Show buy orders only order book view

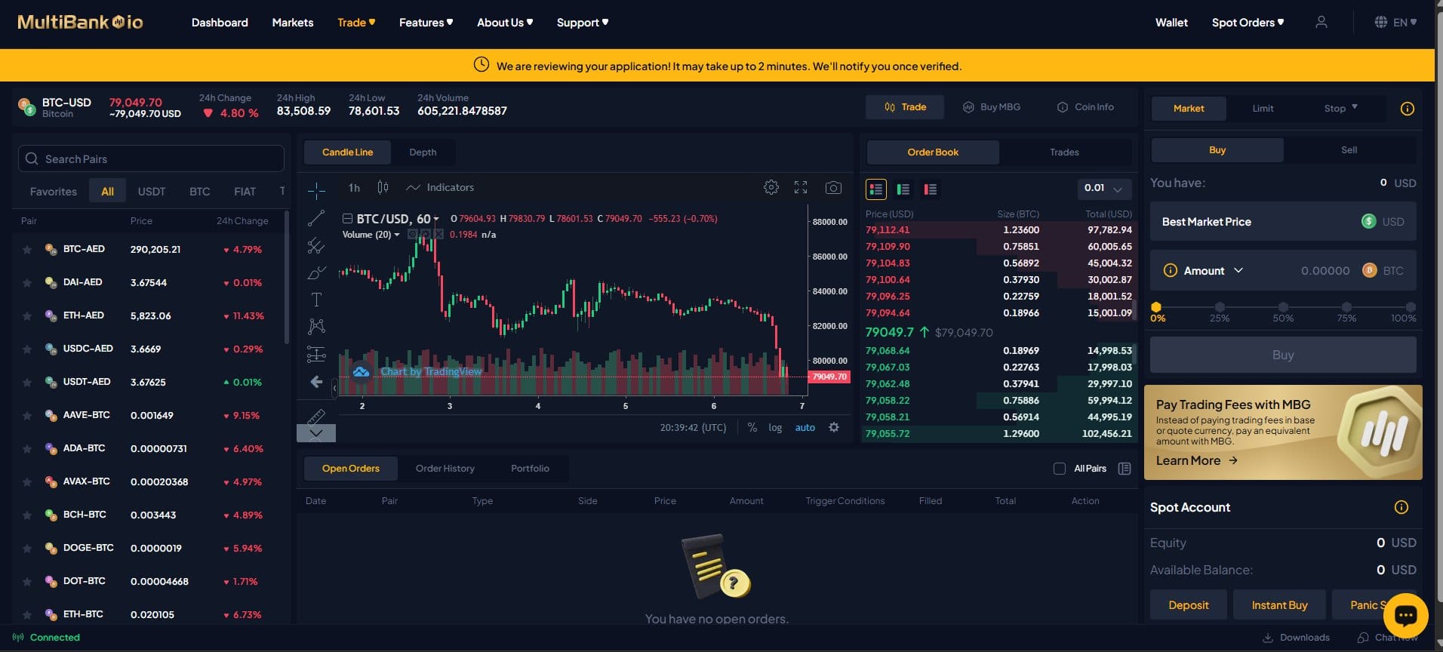(x=903, y=189)
